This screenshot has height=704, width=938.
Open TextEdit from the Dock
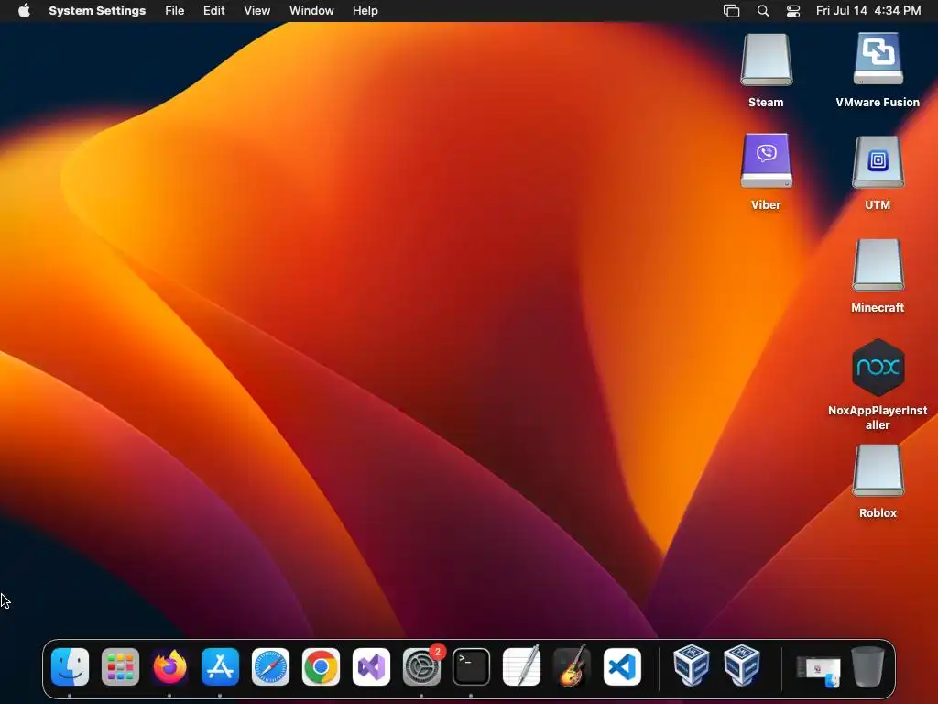[521, 667]
